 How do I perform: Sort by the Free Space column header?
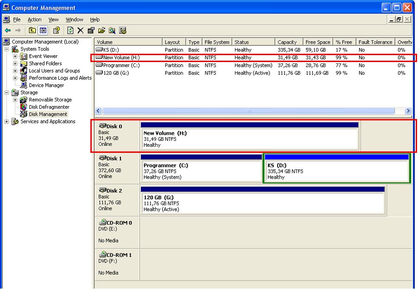point(318,42)
